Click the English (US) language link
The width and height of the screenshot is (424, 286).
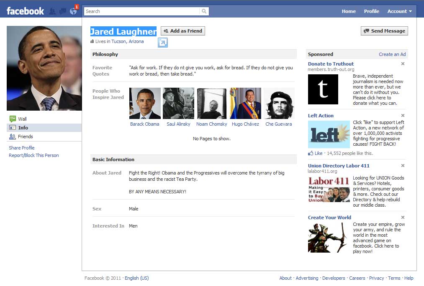[136, 278]
